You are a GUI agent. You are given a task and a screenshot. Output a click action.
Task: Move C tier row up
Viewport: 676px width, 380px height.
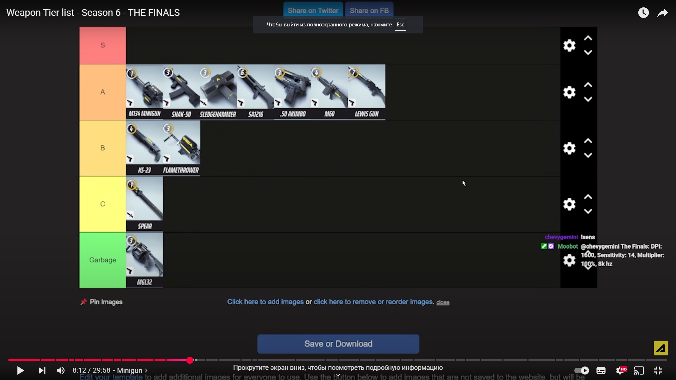coord(588,197)
